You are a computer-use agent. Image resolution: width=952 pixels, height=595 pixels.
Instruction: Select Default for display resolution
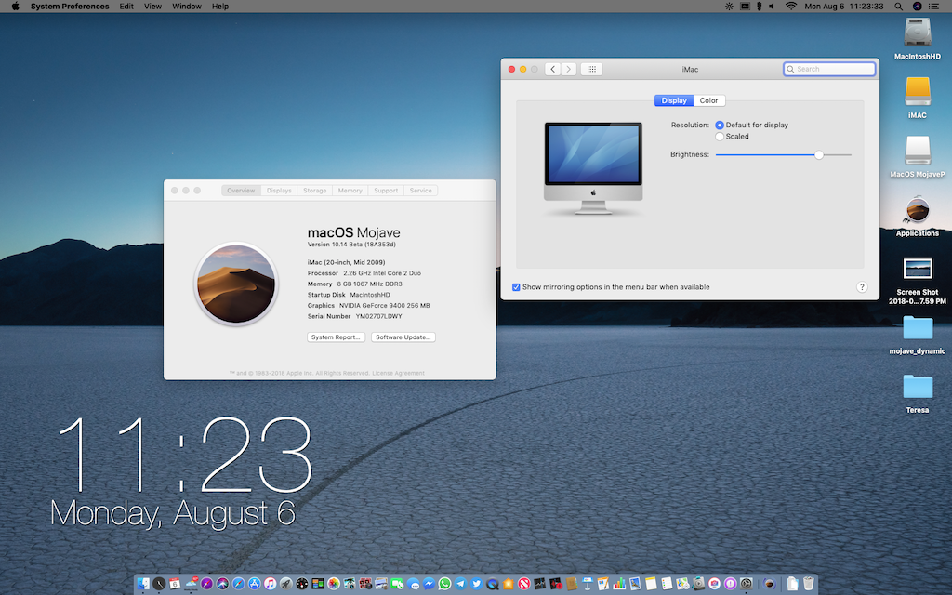[x=720, y=126]
